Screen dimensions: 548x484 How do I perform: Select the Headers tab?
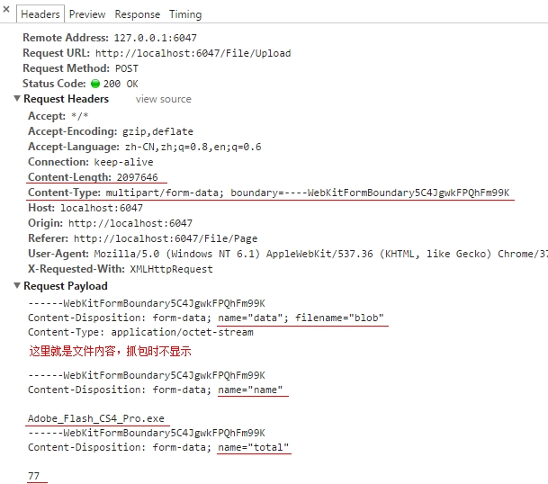[40, 14]
